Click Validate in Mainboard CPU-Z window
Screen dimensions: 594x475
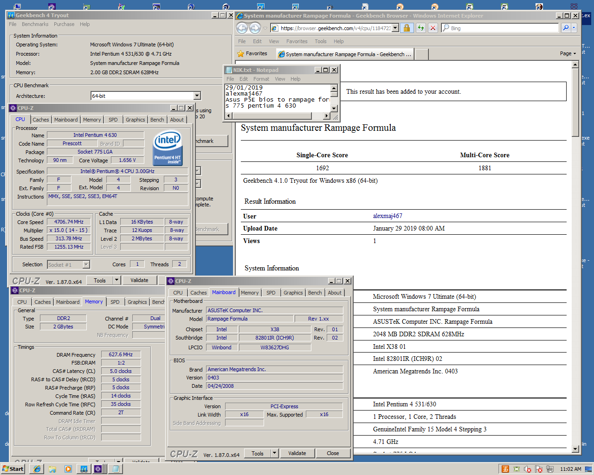pos(297,453)
